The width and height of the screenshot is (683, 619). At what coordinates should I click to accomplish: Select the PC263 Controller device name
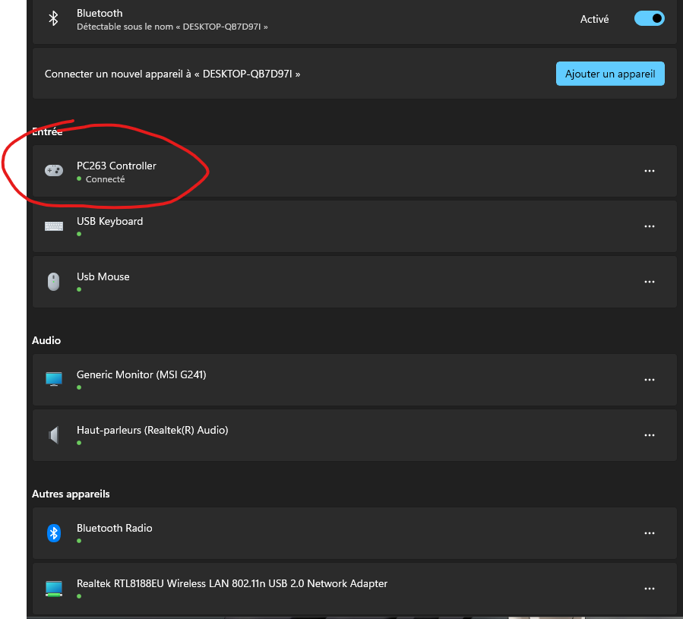coord(116,166)
